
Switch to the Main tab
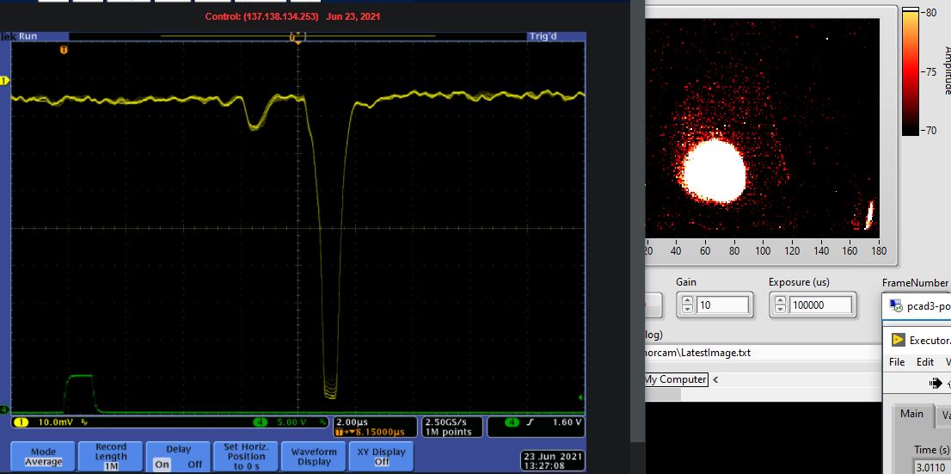(911, 414)
